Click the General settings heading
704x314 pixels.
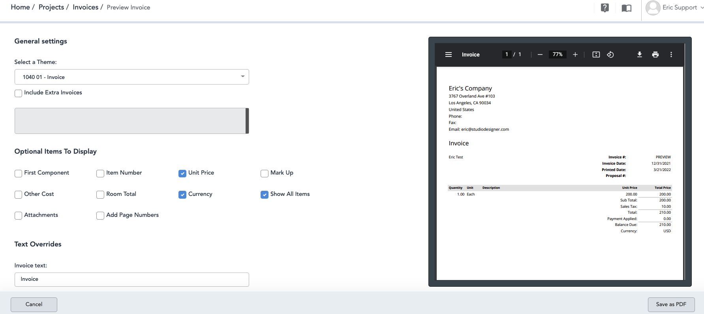pos(41,41)
